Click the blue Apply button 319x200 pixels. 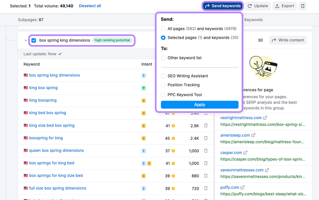pos(199,105)
